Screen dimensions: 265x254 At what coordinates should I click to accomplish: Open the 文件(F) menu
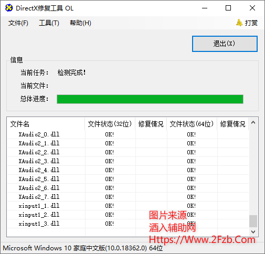tap(18, 23)
